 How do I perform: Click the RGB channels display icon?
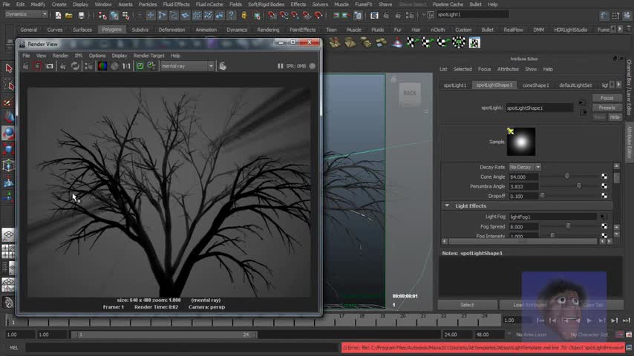click(102, 66)
